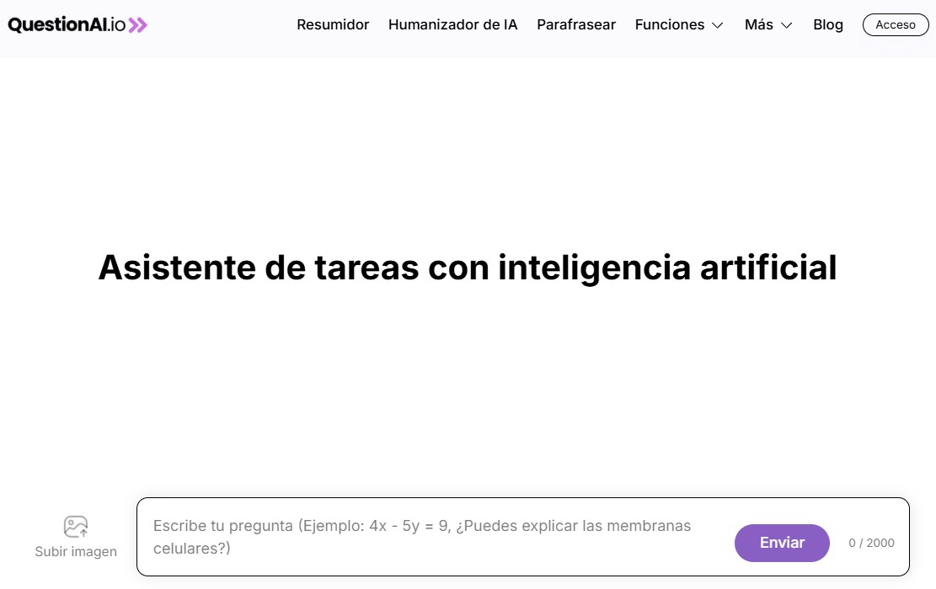Open the Resumidor page
This screenshot has height=589, width=936.
pyautogui.click(x=333, y=24)
